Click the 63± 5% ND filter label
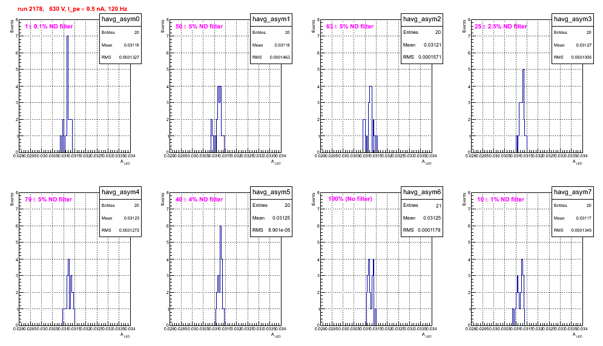 (350, 27)
